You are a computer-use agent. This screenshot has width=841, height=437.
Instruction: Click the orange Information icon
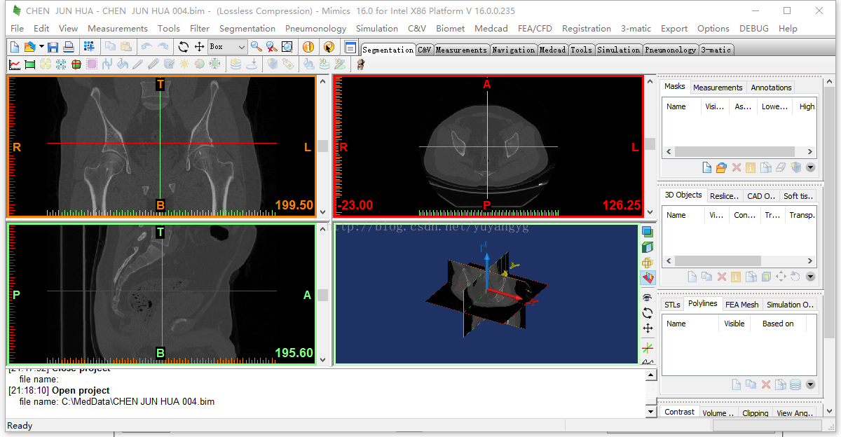tap(308, 47)
